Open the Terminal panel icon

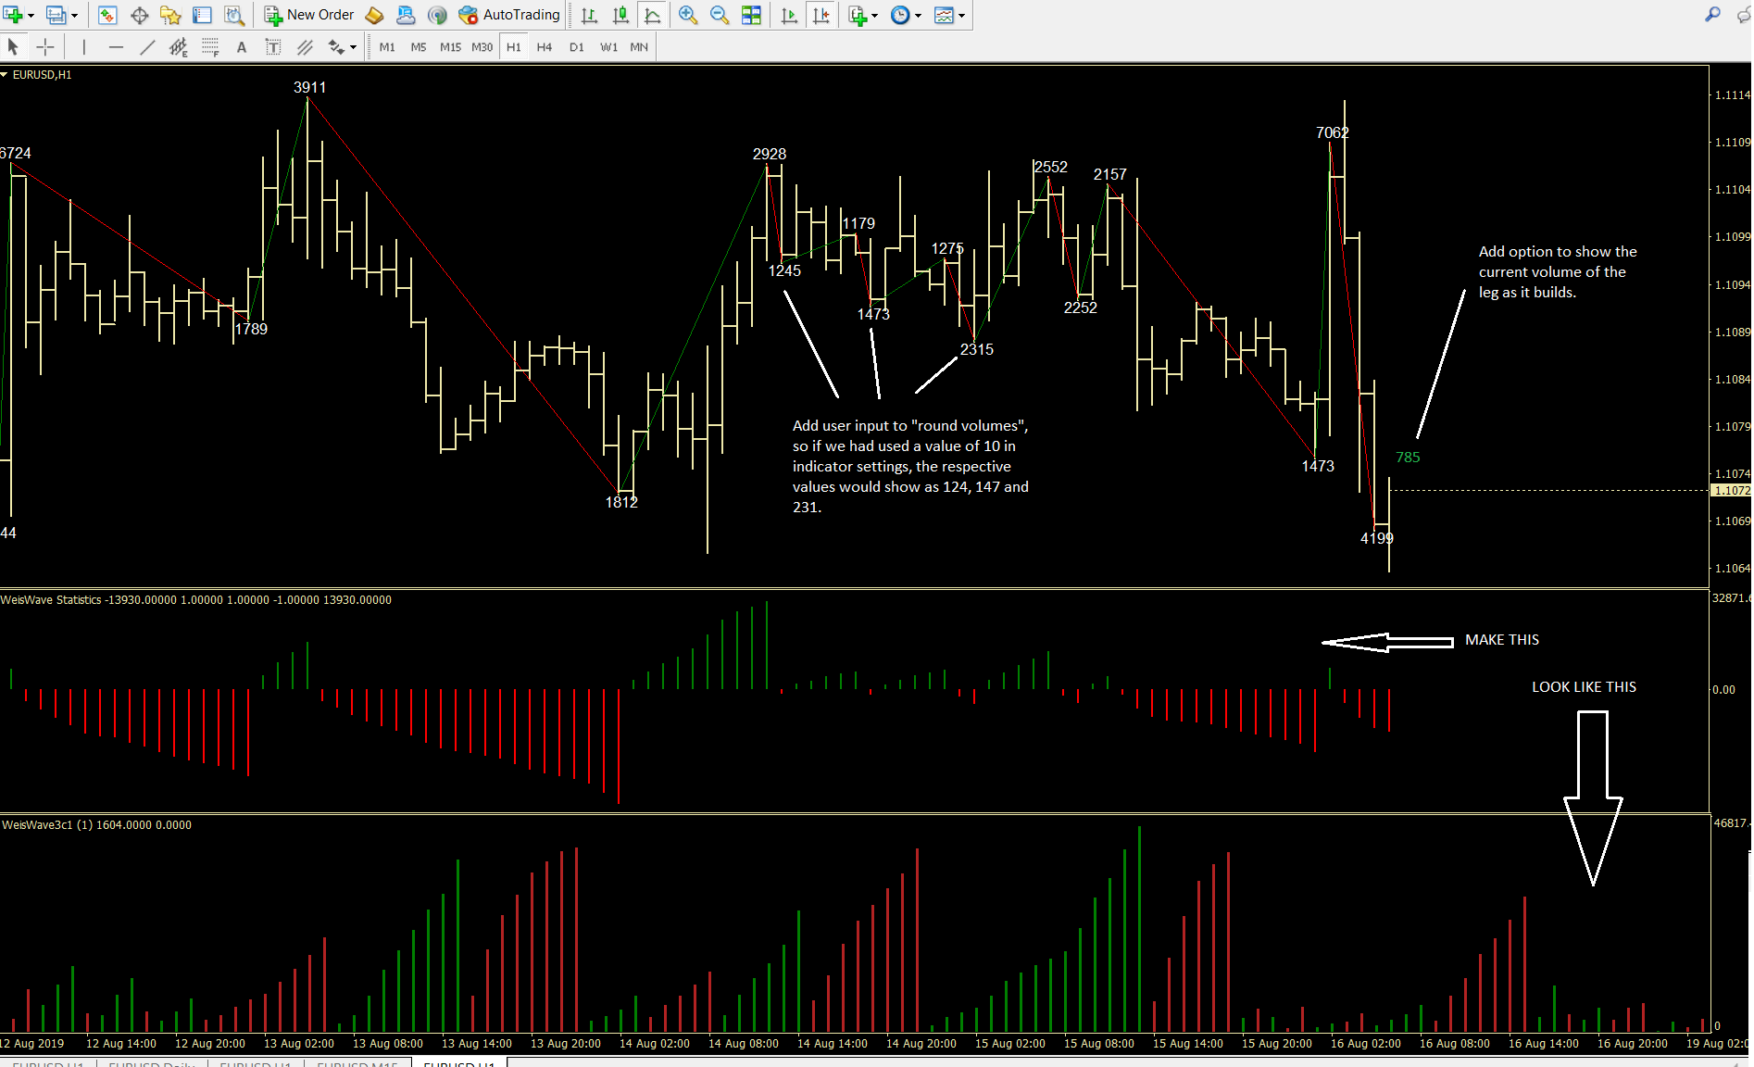(x=202, y=15)
